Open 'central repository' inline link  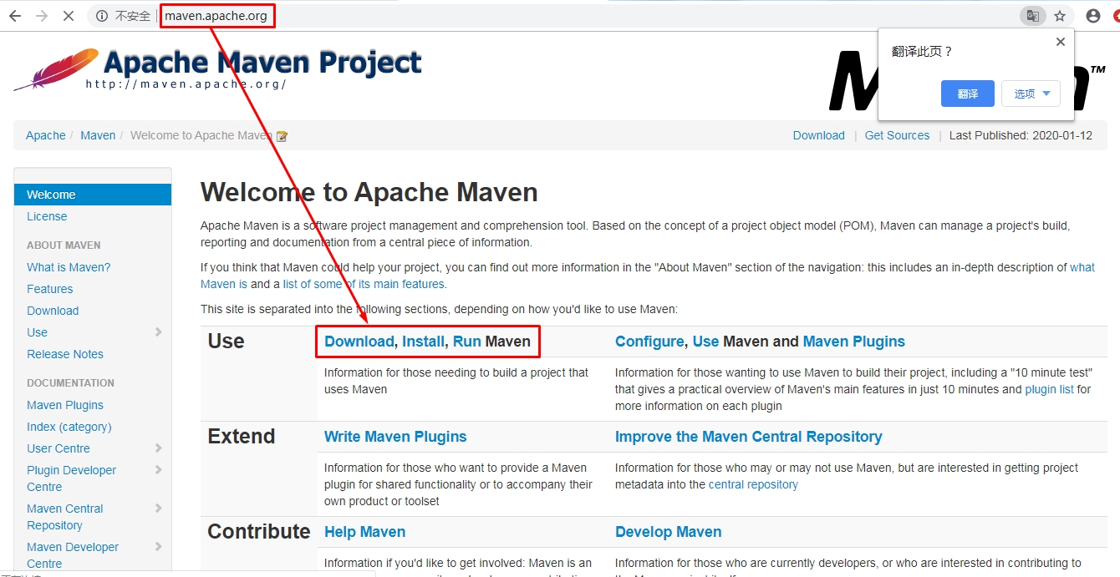tap(753, 484)
